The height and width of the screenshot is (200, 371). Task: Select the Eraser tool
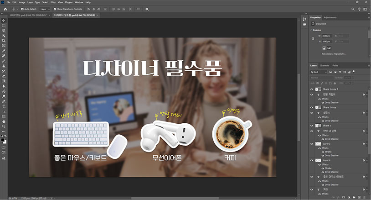(4, 76)
